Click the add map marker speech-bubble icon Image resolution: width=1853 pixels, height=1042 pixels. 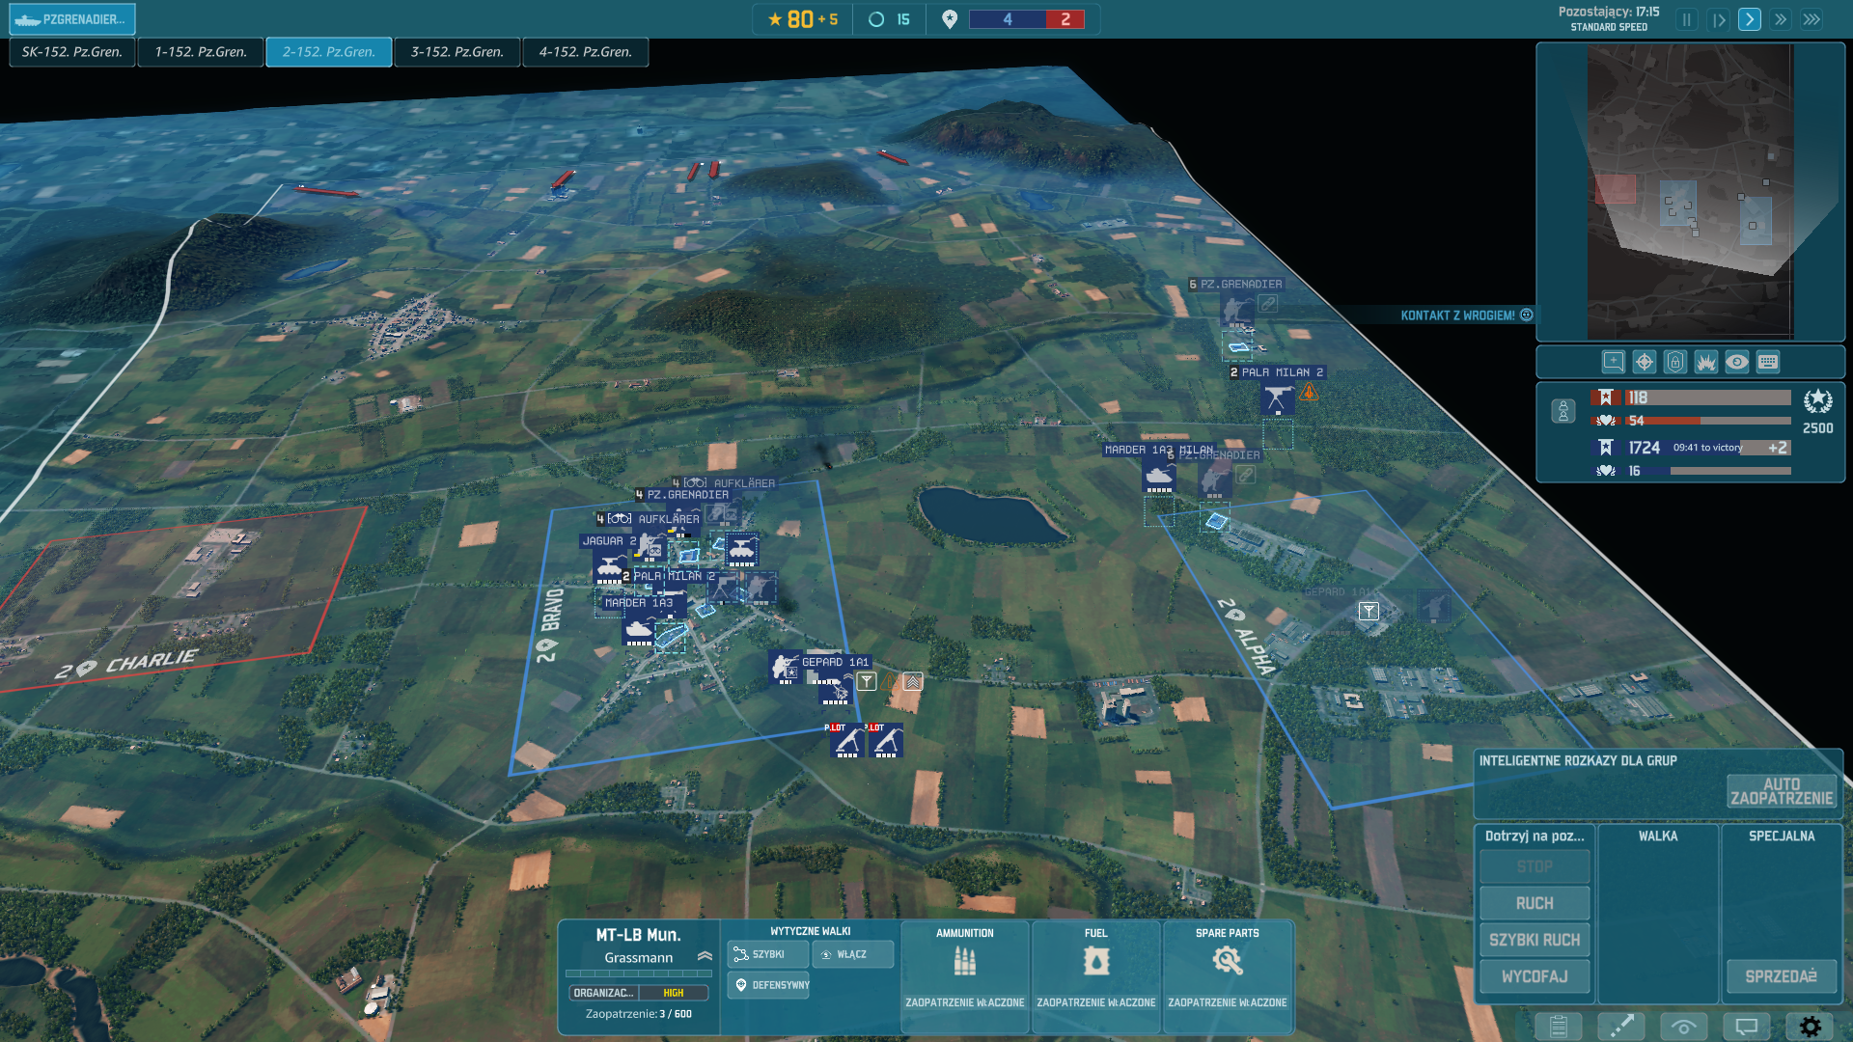tap(1613, 362)
